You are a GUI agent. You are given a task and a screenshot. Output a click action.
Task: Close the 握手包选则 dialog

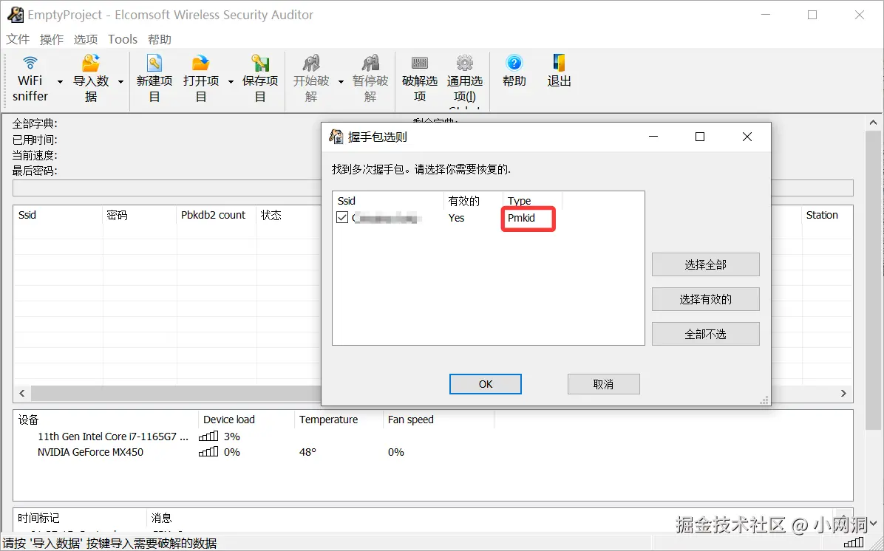point(747,137)
